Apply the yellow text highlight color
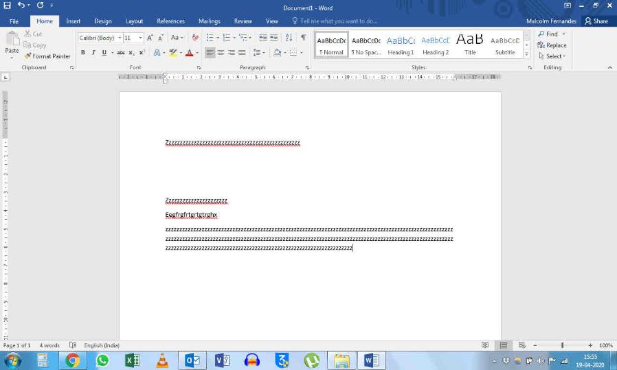The height and width of the screenshot is (370, 617). (172, 52)
